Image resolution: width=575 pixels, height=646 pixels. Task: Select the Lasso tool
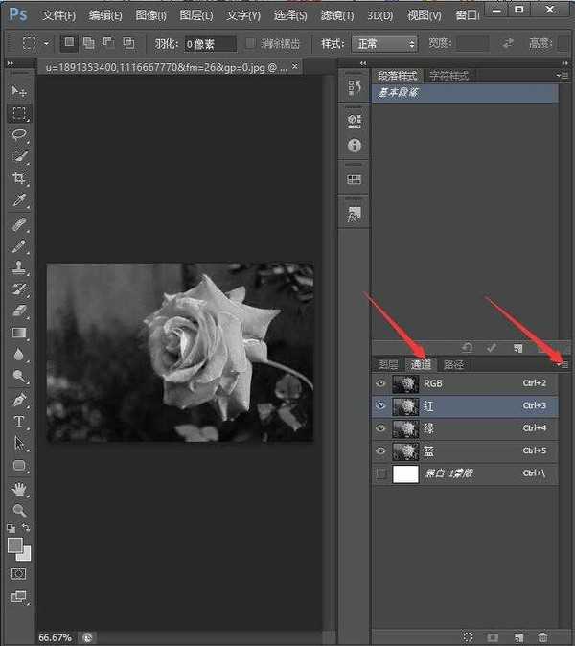(19, 134)
